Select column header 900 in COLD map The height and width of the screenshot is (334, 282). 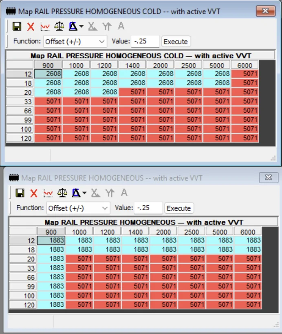(48, 65)
